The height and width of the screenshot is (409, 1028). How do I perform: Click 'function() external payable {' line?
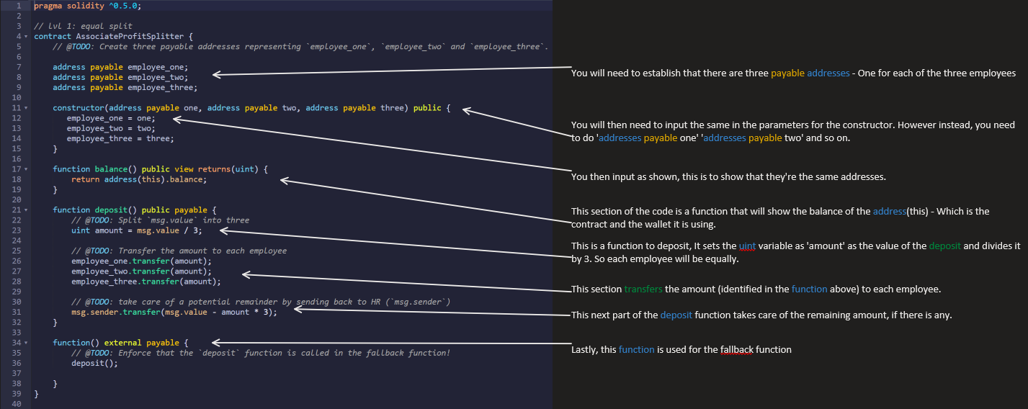click(120, 343)
